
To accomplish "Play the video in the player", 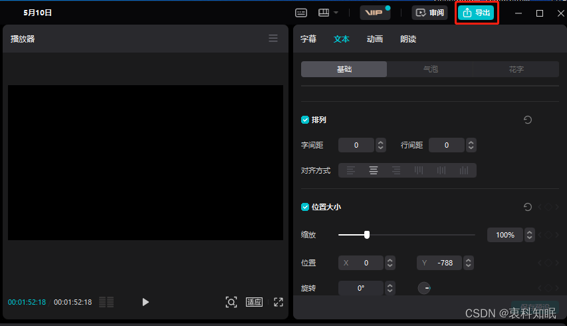I will coord(146,302).
